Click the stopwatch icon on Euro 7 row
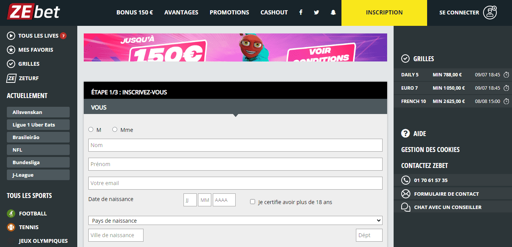 [x=506, y=88]
